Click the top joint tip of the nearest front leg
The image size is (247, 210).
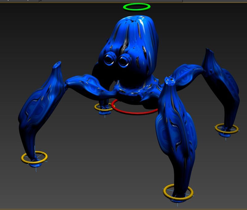(170, 81)
